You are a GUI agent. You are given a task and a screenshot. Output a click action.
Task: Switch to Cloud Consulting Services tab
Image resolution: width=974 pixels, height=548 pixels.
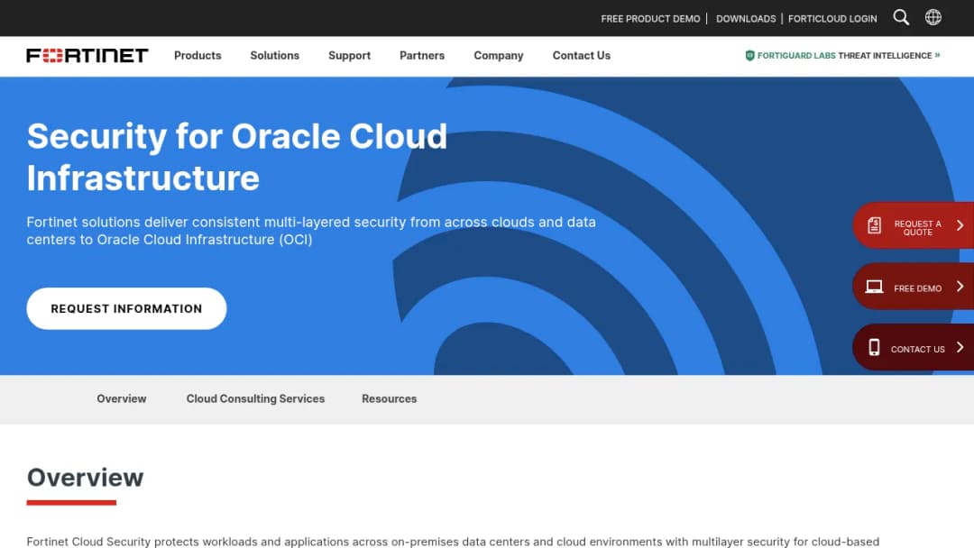[255, 399]
